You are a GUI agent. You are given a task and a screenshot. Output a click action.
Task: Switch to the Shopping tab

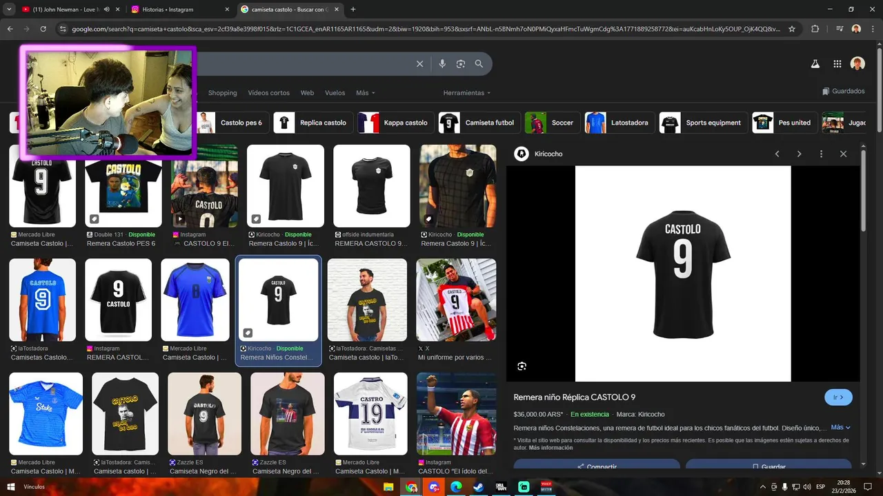click(222, 93)
